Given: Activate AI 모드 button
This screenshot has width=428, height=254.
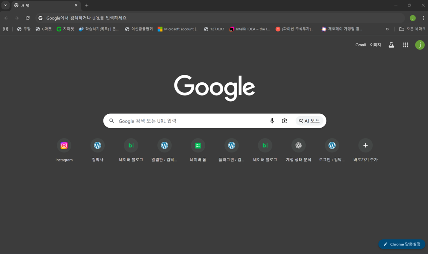Looking at the screenshot, I should click(310, 121).
